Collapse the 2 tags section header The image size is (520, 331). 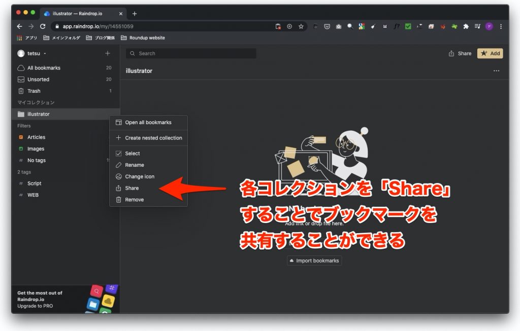pyautogui.click(x=24, y=172)
